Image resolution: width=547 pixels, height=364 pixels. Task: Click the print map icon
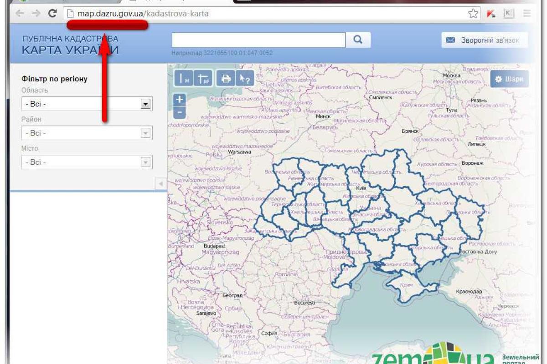click(x=226, y=78)
